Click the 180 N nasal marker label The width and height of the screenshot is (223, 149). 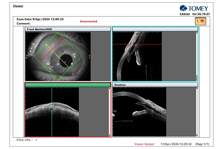coord(27,57)
